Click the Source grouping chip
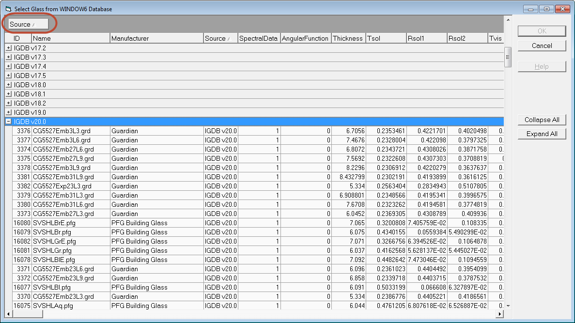Screen dimensions: 575x323 pos(28,24)
